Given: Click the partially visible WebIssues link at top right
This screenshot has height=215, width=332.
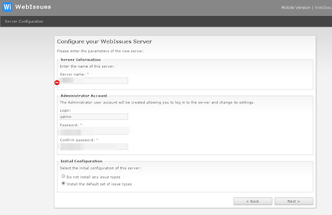Looking at the screenshot, I should pyautogui.click(x=323, y=8).
